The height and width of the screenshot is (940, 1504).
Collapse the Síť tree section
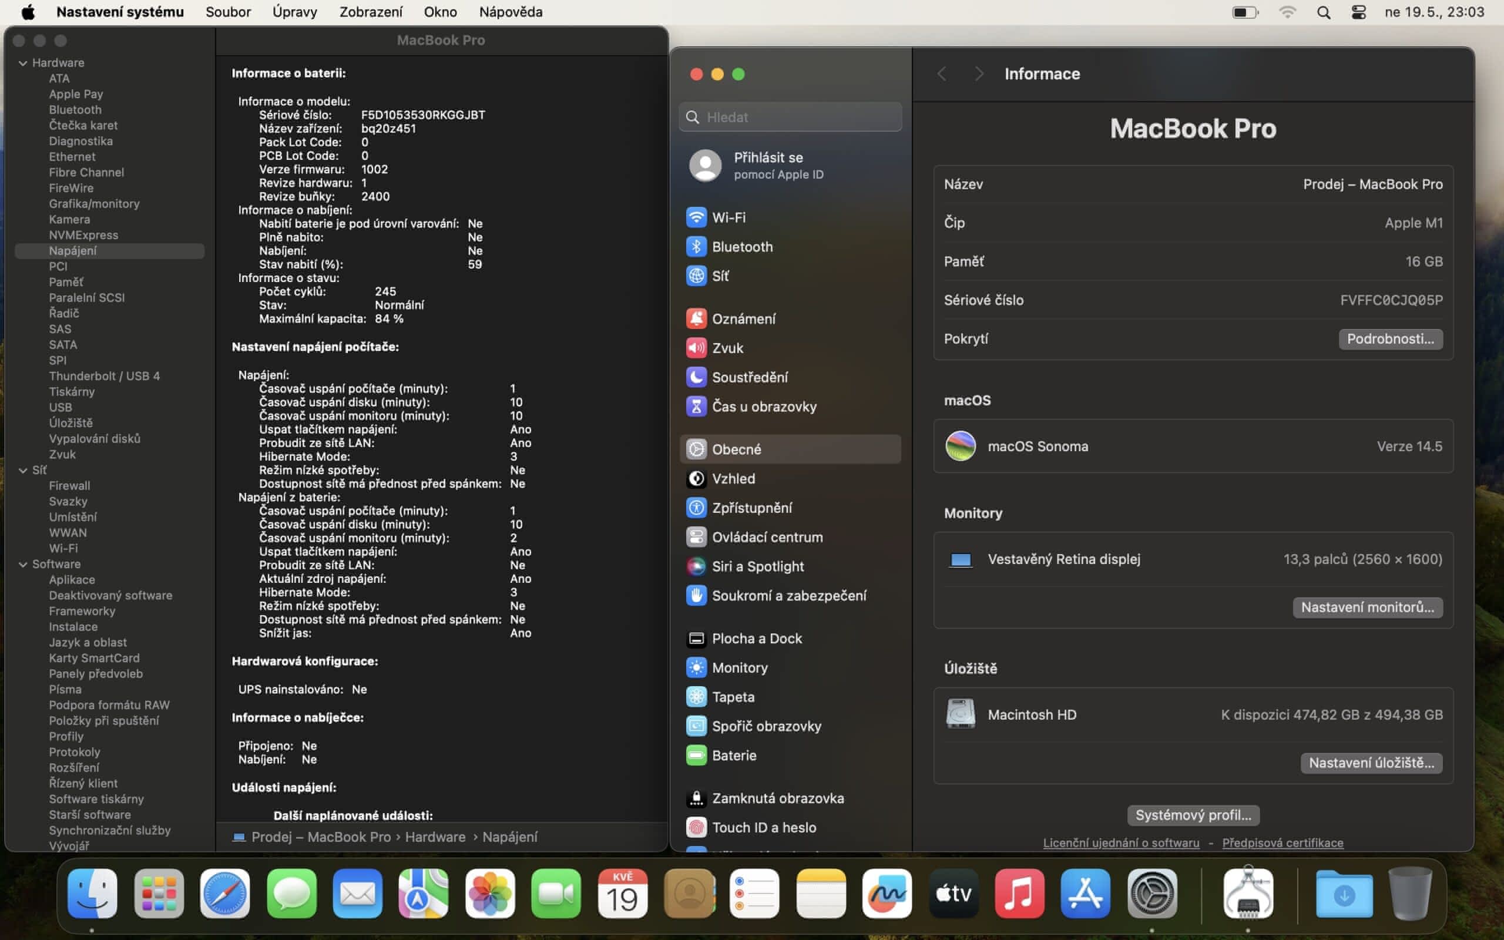23,471
